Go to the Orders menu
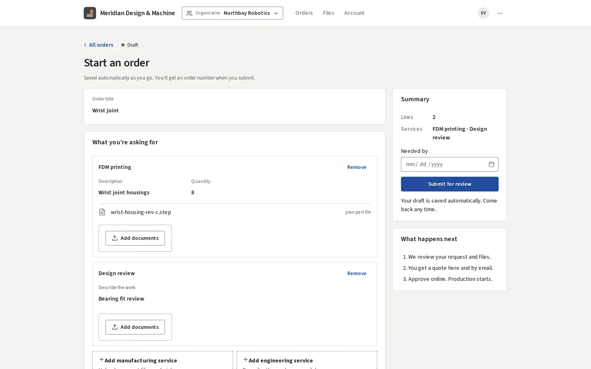Viewport: 591px width, 369px height. (x=304, y=13)
